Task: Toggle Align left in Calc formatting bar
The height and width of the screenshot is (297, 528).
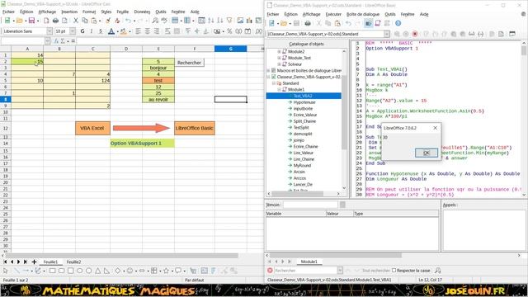Action: pos(138,31)
